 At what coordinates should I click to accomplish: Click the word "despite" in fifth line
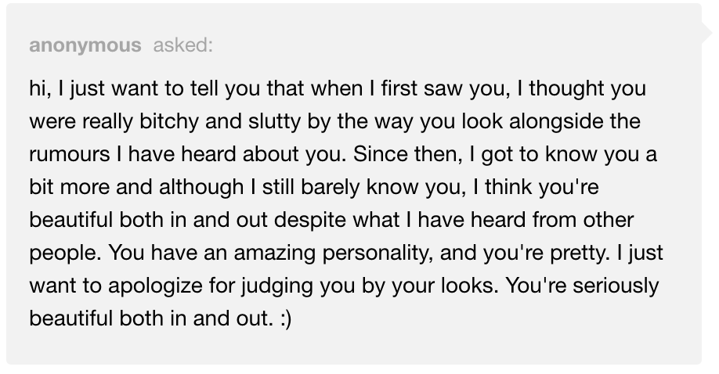[x=310, y=220]
